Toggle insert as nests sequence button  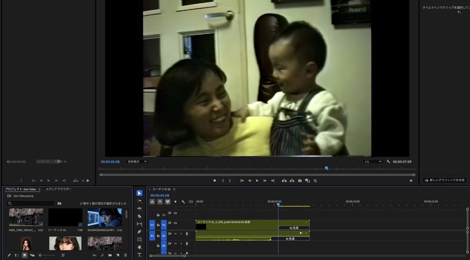point(152,202)
